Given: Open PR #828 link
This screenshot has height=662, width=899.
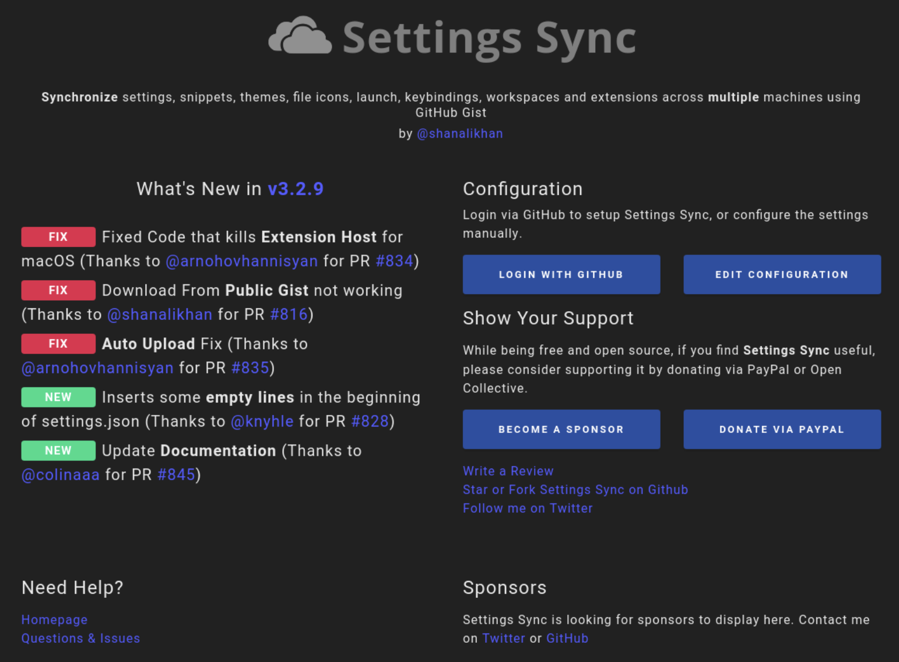Looking at the screenshot, I should [x=370, y=421].
